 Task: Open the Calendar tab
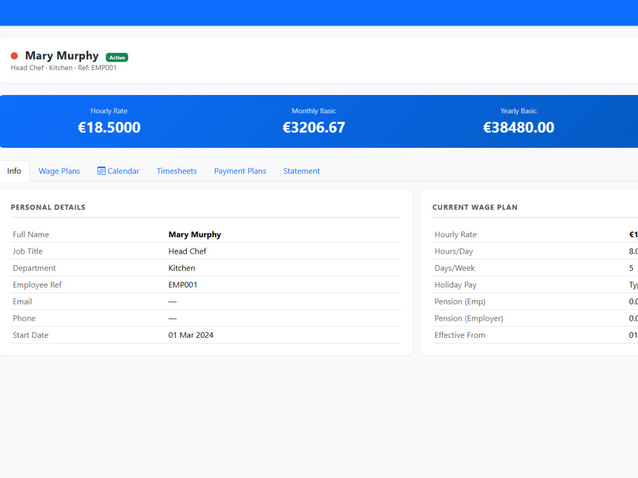tap(119, 171)
